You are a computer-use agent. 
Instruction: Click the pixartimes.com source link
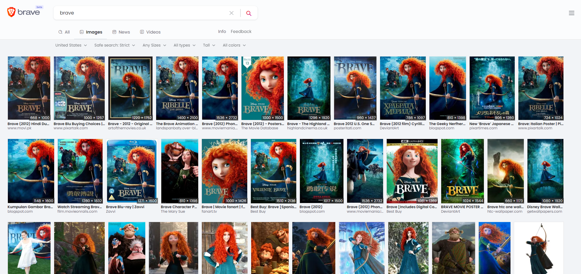(x=483, y=128)
